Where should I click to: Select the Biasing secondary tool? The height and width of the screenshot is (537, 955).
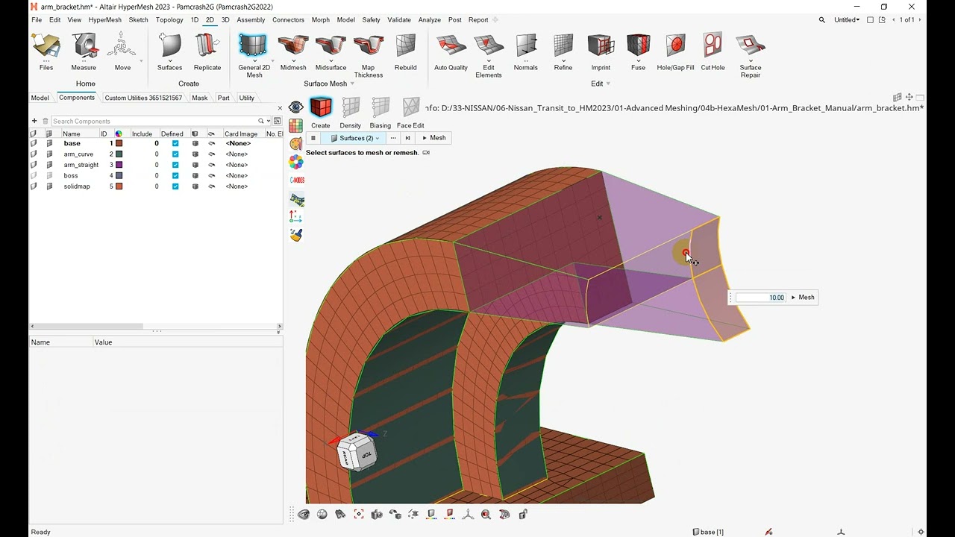pyautogui.click(x=380, y=113)
